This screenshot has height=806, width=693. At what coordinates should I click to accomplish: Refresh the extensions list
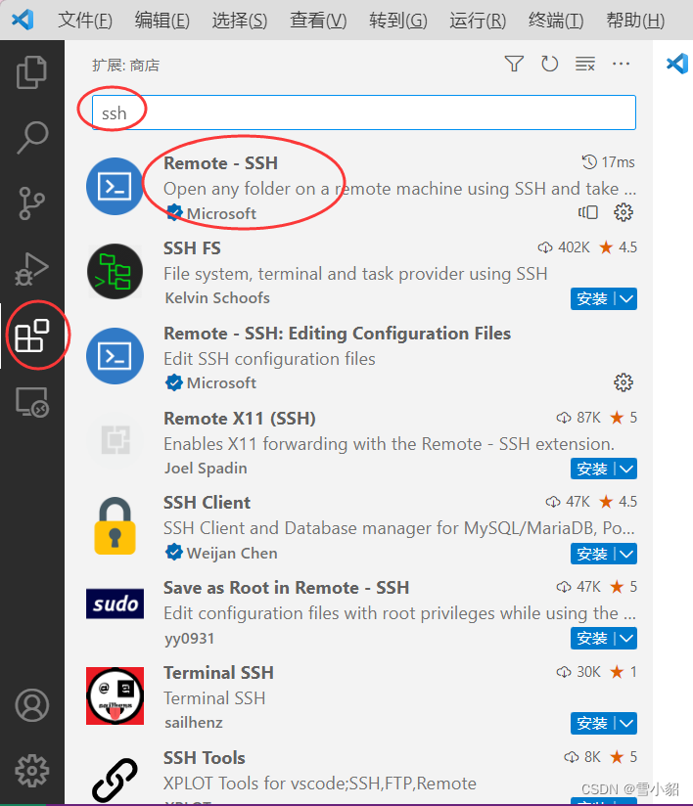tap(549, 65)
